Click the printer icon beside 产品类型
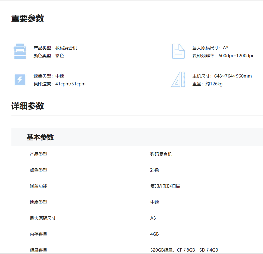The width and height of the screenshot is (263, 254). [20, 51]
